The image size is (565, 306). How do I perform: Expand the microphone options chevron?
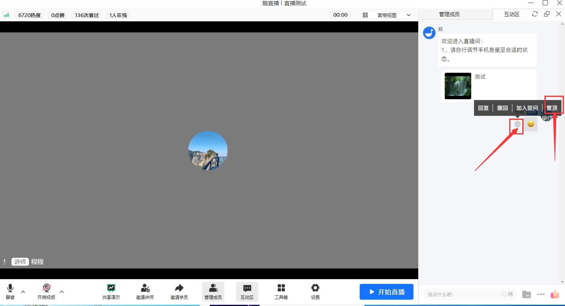tap(23, 292)
